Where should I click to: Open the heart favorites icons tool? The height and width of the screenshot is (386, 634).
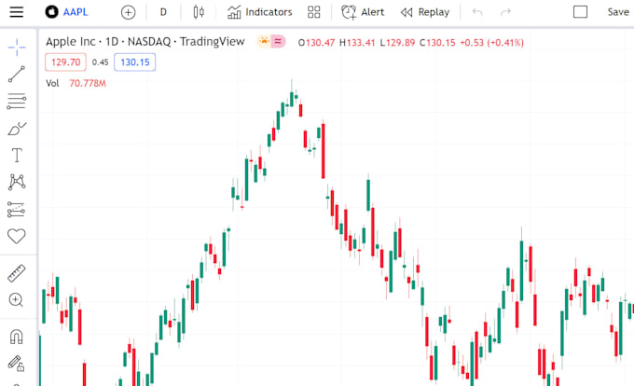click(17, 236)
